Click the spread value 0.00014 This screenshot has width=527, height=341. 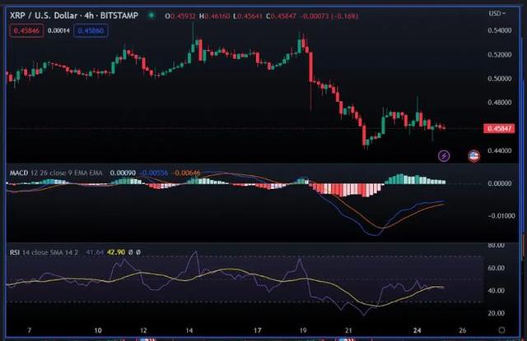click(x=58, y=31)
